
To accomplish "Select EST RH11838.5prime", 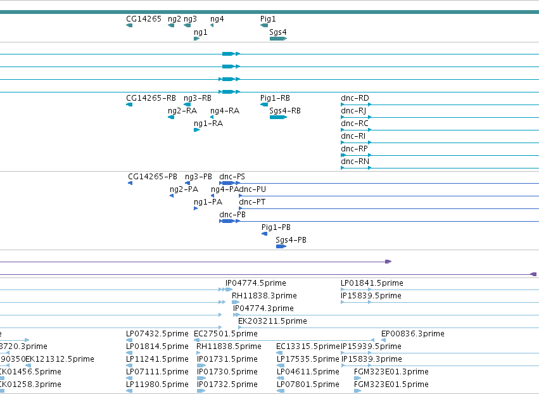I will [229, 347].
